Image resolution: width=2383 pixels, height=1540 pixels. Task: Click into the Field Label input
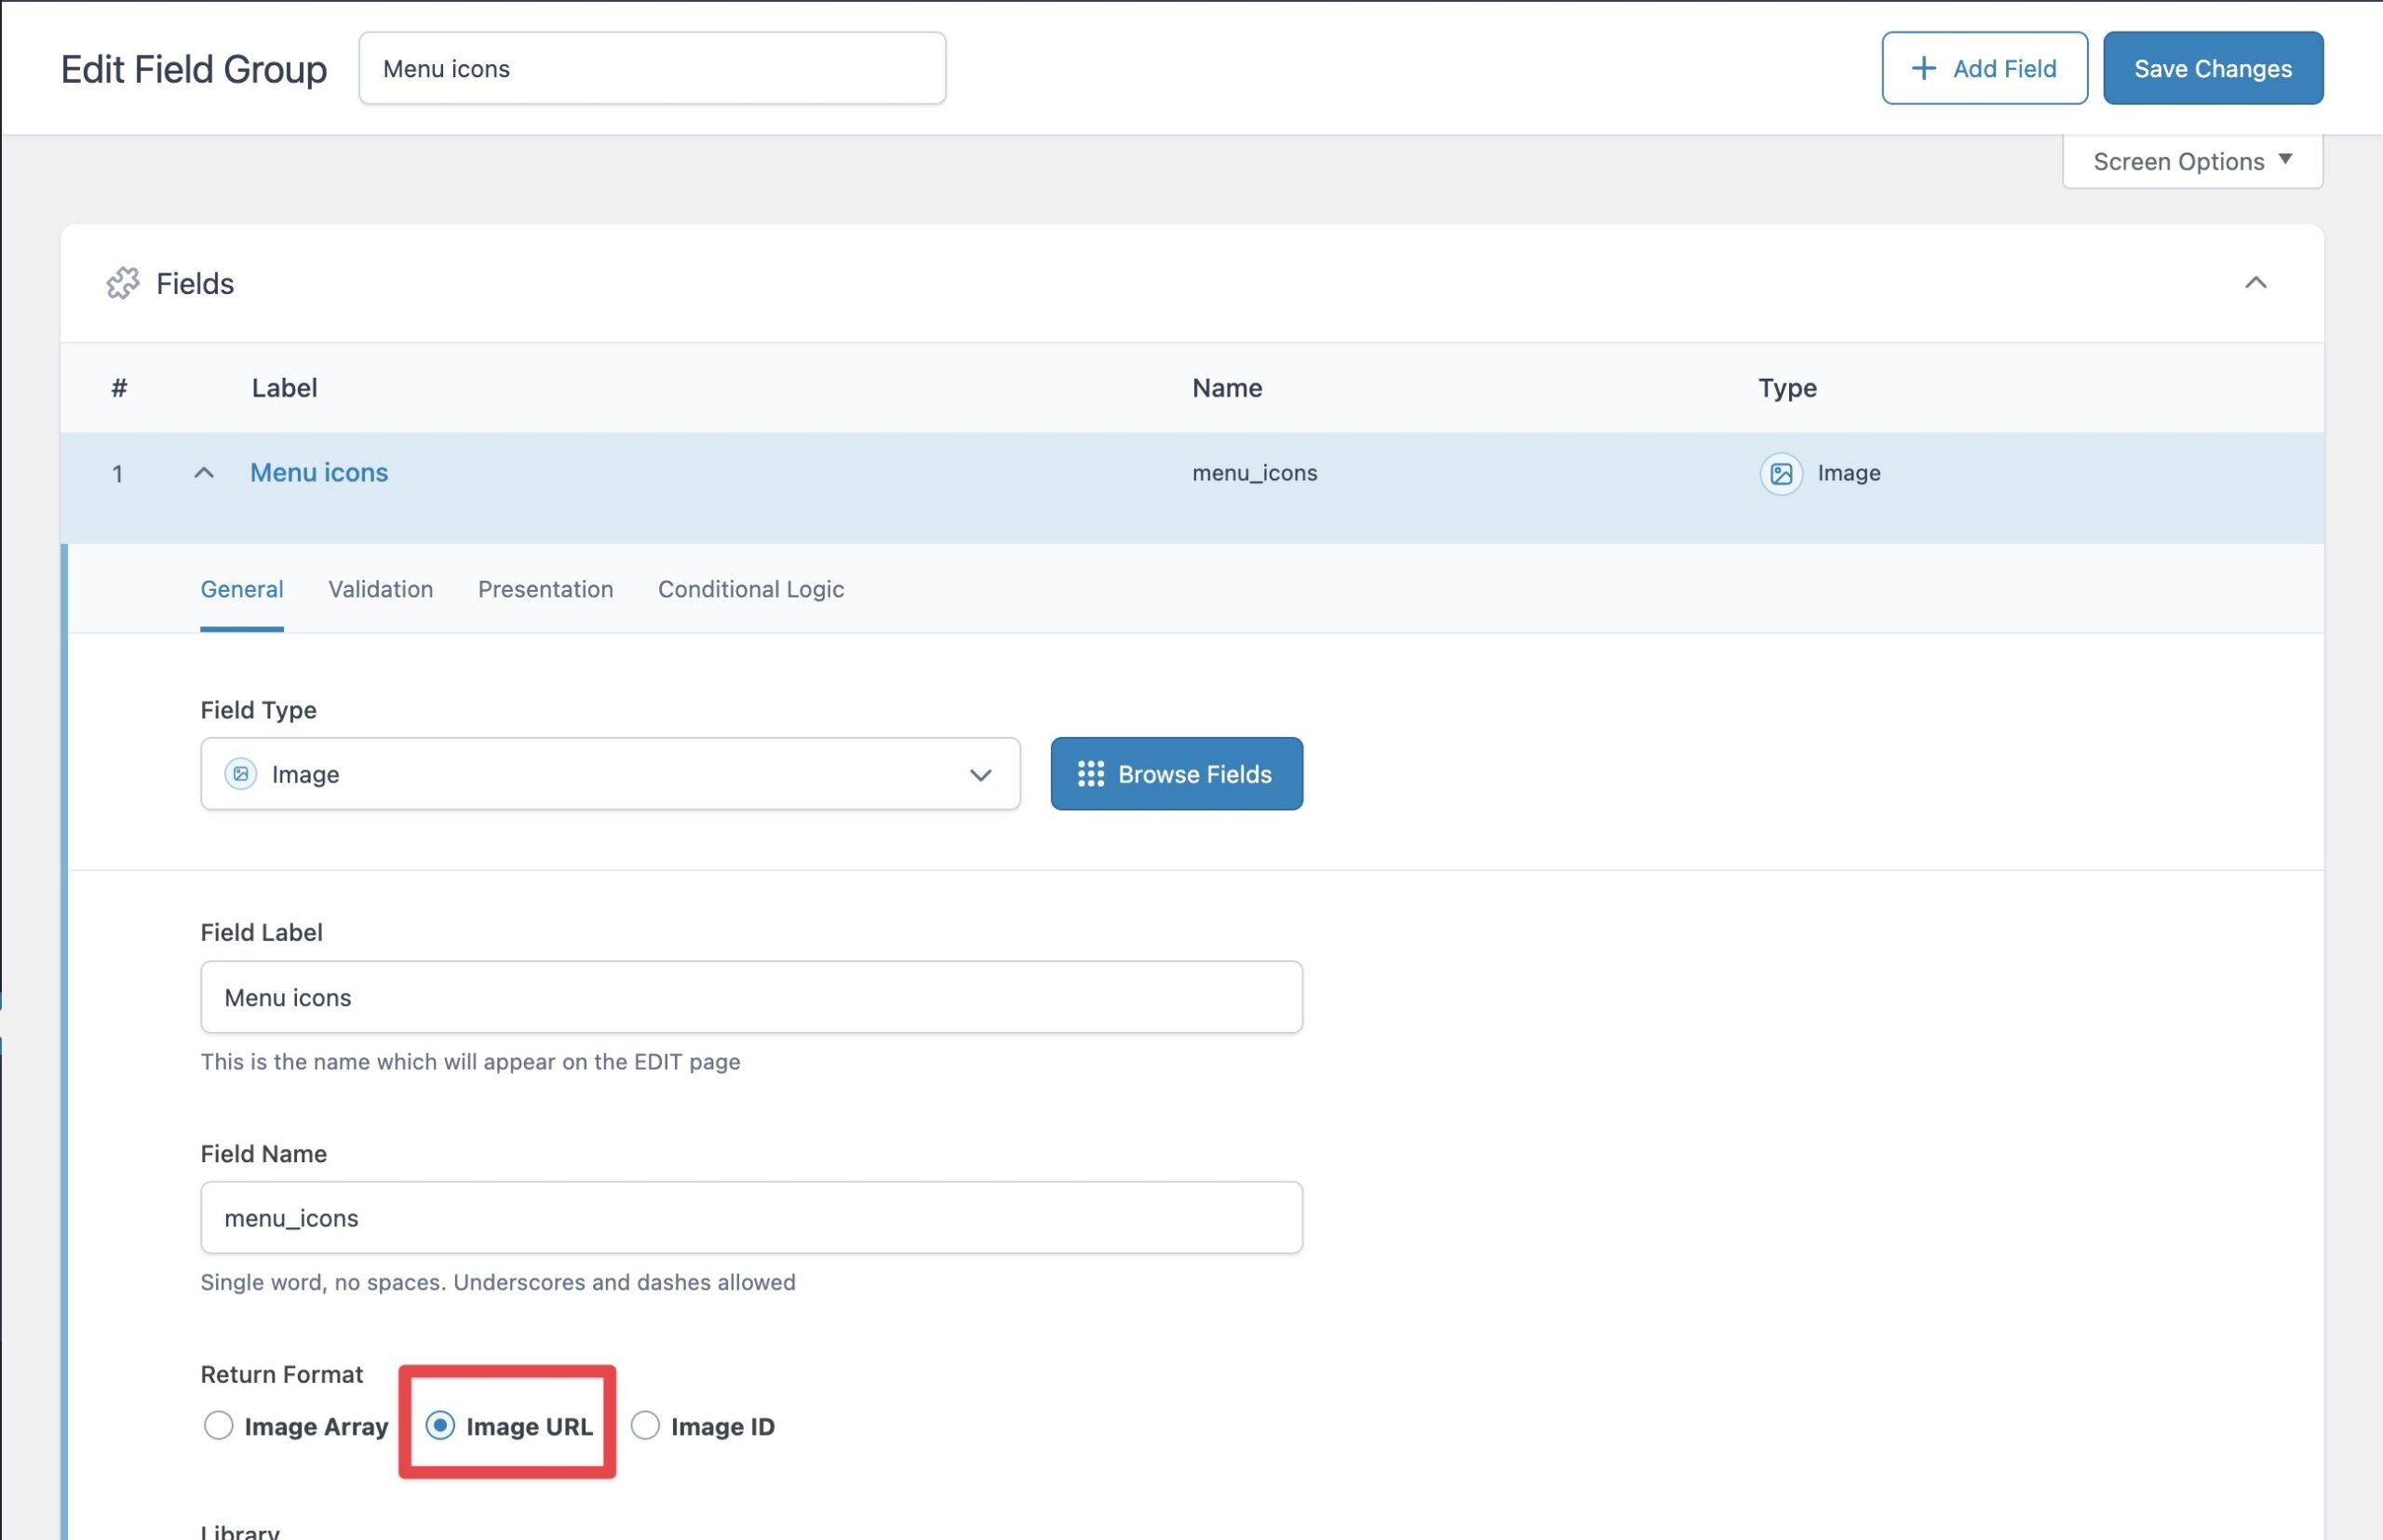(x=750, y=997)
